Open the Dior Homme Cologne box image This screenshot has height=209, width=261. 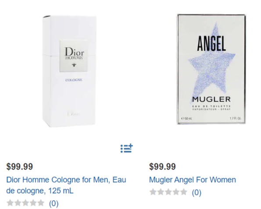pos(70,71)
